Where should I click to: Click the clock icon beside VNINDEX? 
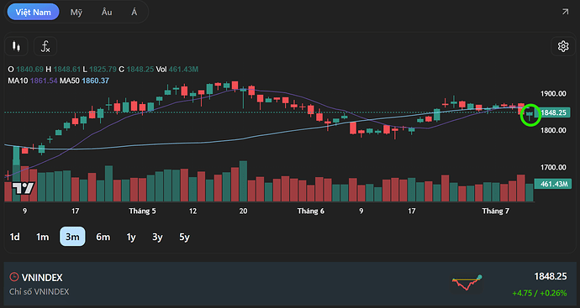14,277
